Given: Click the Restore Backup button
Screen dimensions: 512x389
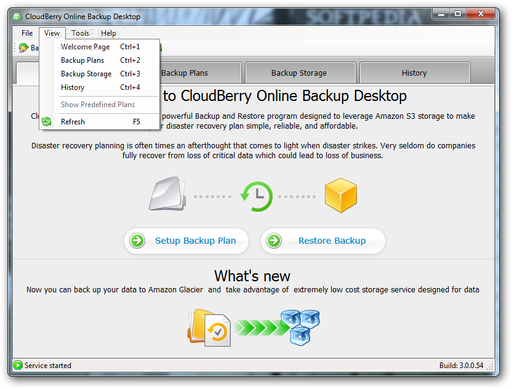Looking at the screenshot, I should 323,241.
